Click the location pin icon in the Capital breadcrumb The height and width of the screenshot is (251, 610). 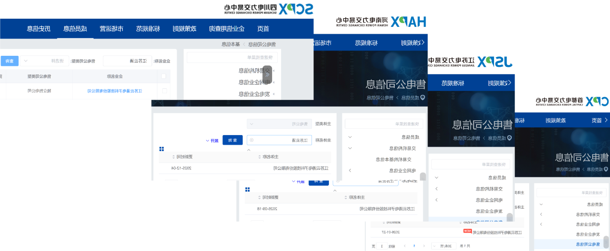point(605,169)
